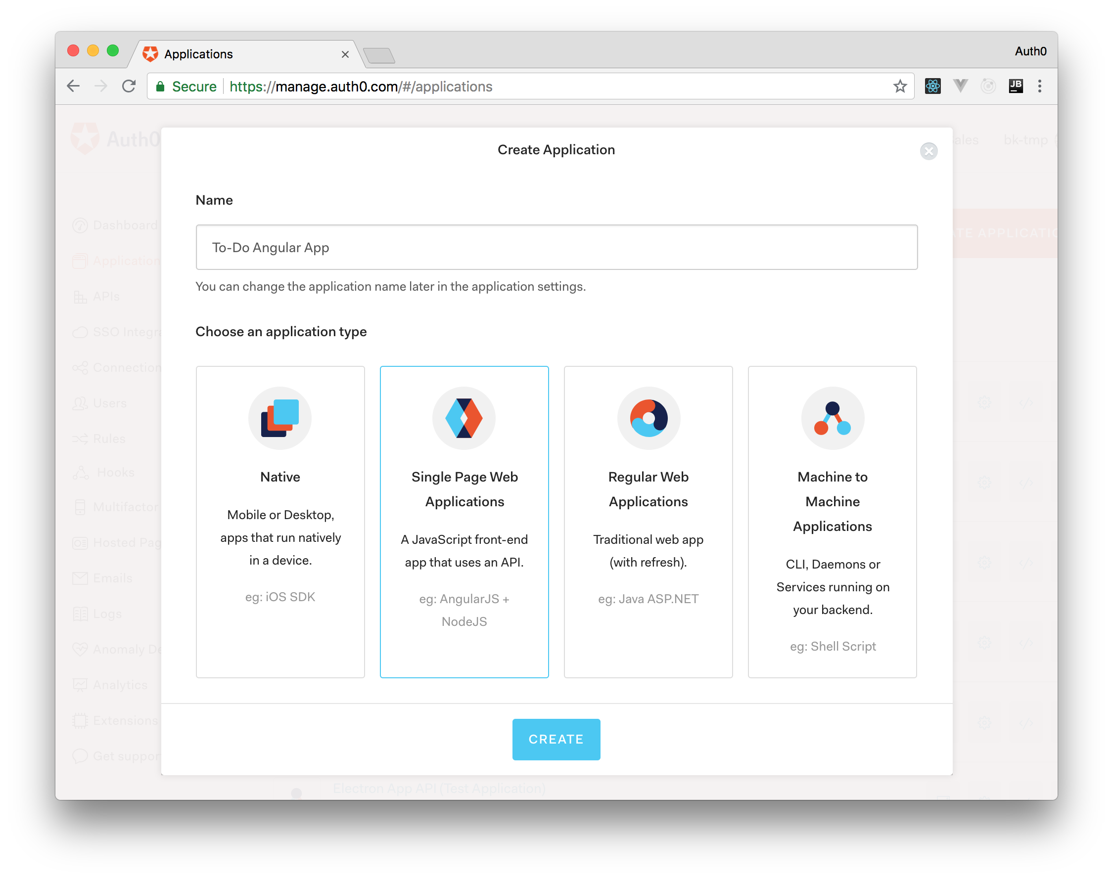This screenshot has width=1113, height=879.
Task: Open site info via the Secure padlock
Action: pos(161,86)
